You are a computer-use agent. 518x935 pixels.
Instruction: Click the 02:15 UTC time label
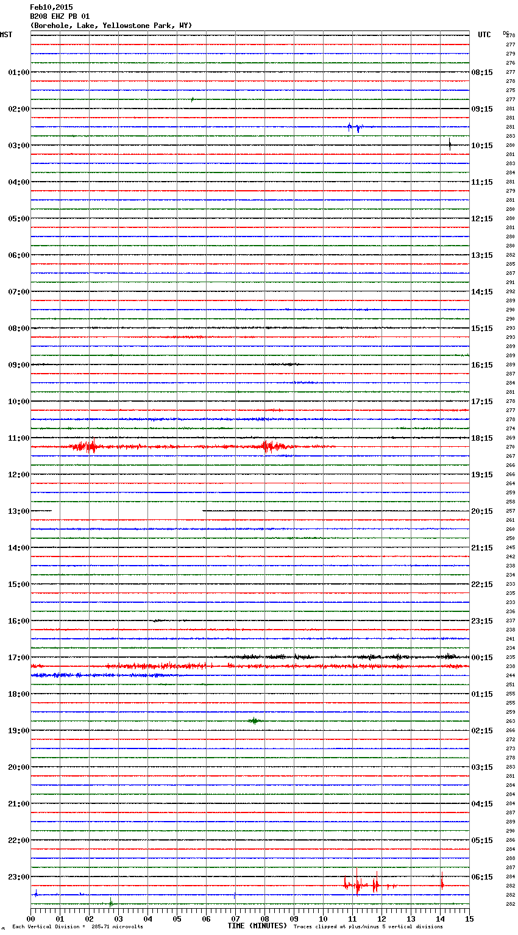click(x=482, y=730)
